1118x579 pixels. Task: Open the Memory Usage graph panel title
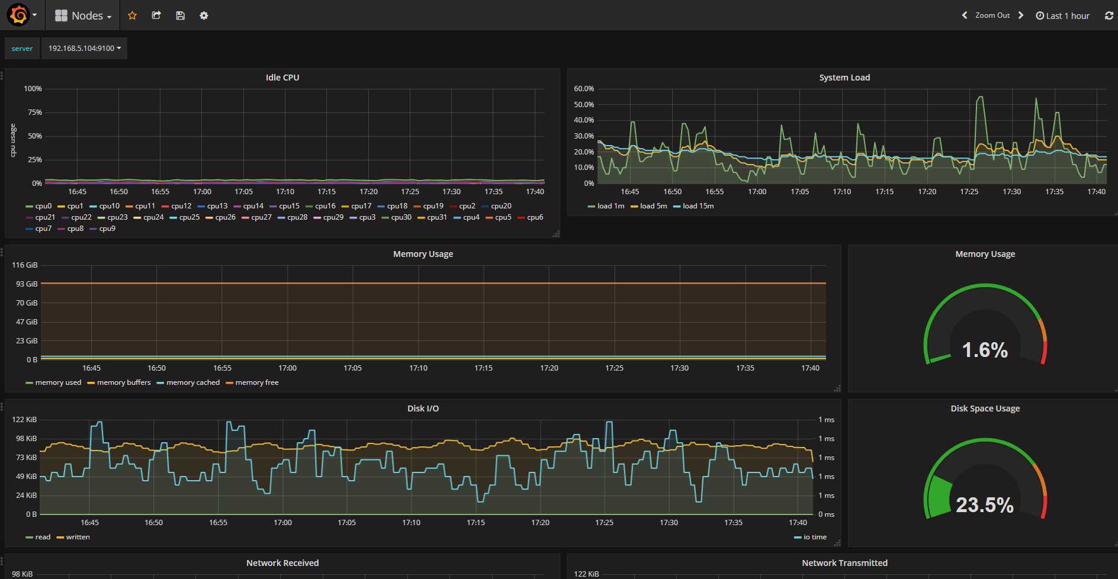tap(423, 254)
